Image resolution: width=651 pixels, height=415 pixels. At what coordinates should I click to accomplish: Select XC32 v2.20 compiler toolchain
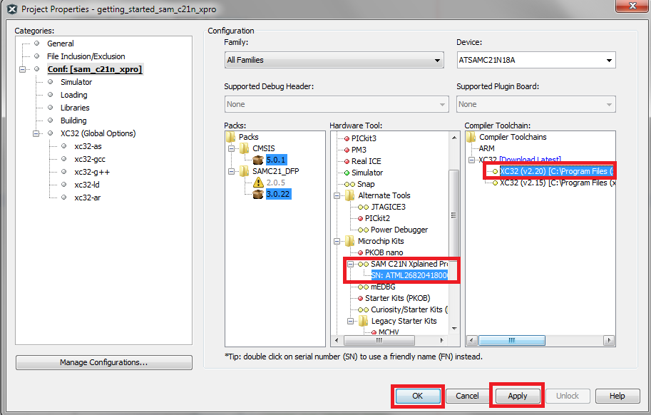point(554,171)
